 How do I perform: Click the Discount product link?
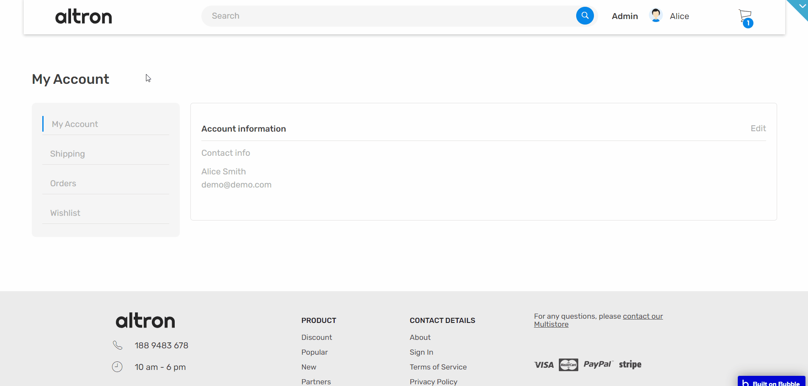coord(317,337)
